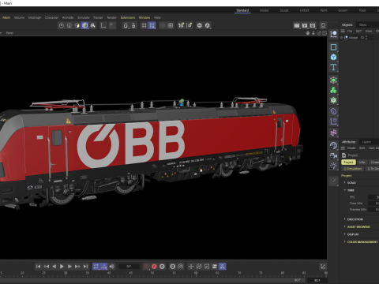Click the greyed-out pen Paint tool icon

point(333,181)
